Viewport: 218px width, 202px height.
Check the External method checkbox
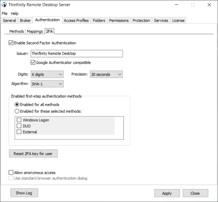[x=19, y=132]
